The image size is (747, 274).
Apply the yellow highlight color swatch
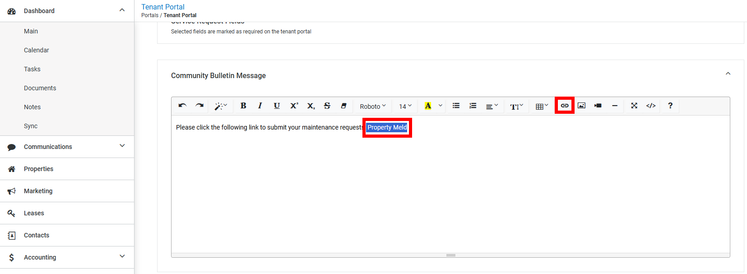point(428,106)
